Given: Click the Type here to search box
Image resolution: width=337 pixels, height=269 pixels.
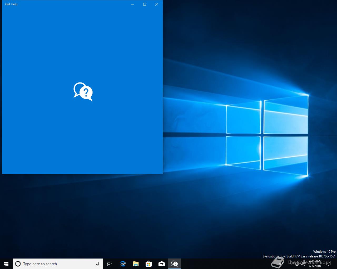Looking at the screenshot, I should click(x=58, y=264).
